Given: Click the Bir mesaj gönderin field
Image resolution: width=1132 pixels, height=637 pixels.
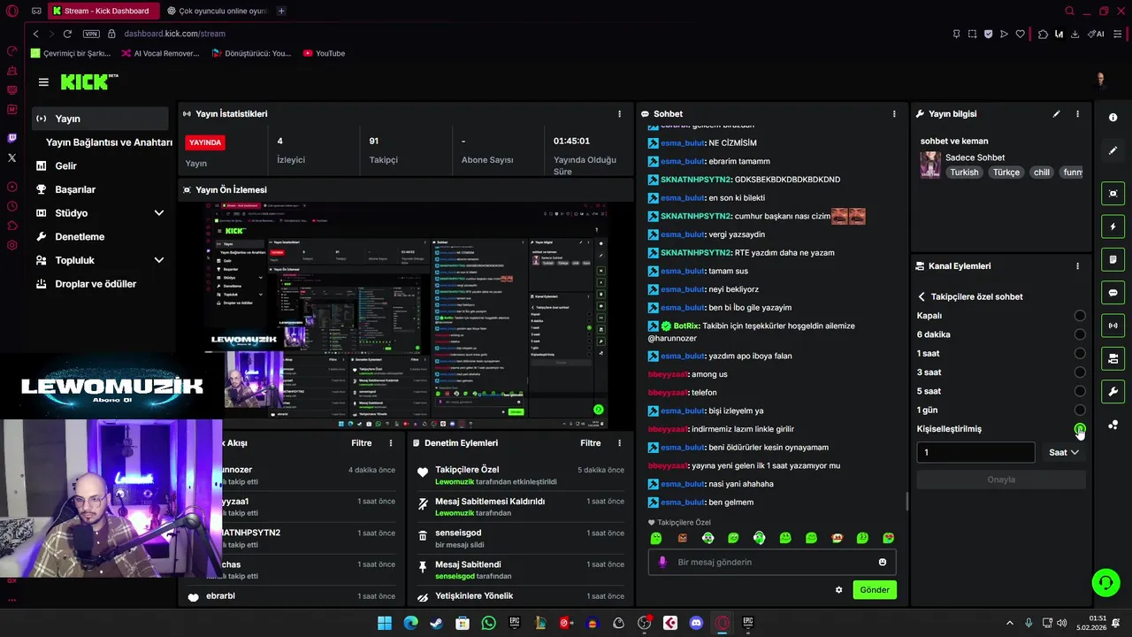Looking at the screenshot, I should point(772,562).
